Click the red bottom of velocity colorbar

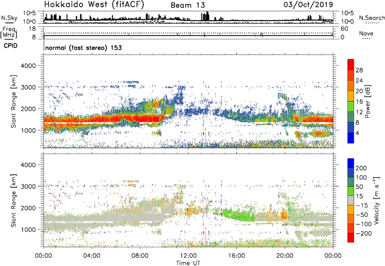pyautogui.click(x=351, y=238)
